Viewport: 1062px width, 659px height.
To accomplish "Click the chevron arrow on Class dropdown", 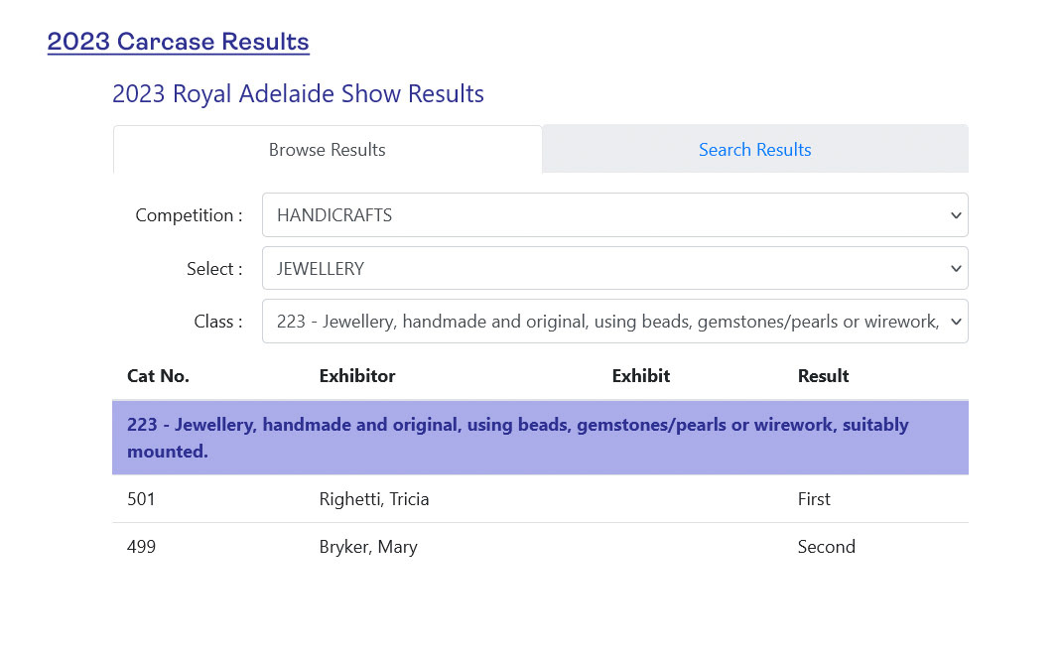I will click(956, 322).
